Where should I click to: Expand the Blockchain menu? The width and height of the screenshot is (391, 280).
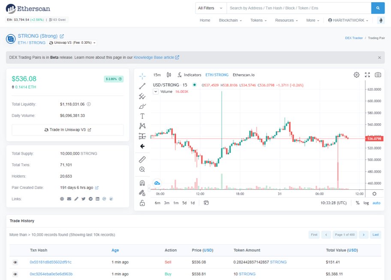pyautogui.click(x=230, y=20)
